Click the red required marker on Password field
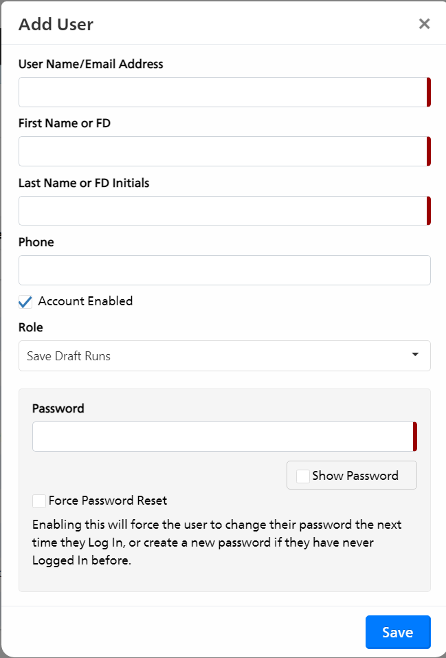446x658 pixels. tap(415, 437)
